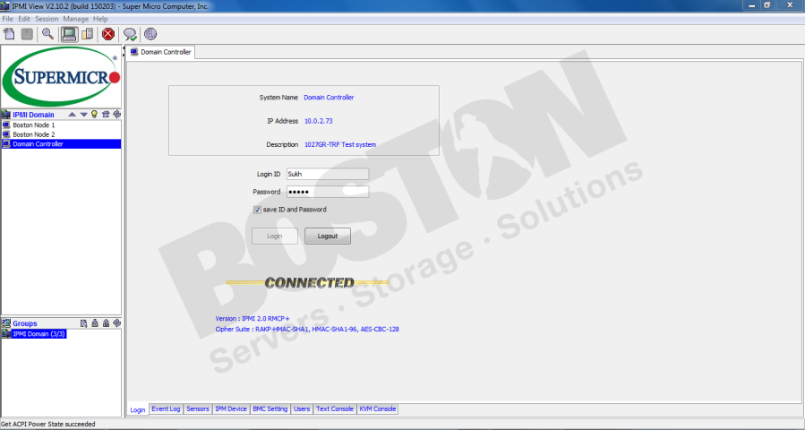Toggle the computer monitor toolbar button
The width and height of the screenshot is (805, 430).
click(x=69, y=34)
